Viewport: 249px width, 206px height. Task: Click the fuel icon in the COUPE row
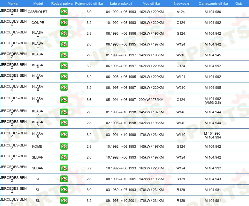64,23
